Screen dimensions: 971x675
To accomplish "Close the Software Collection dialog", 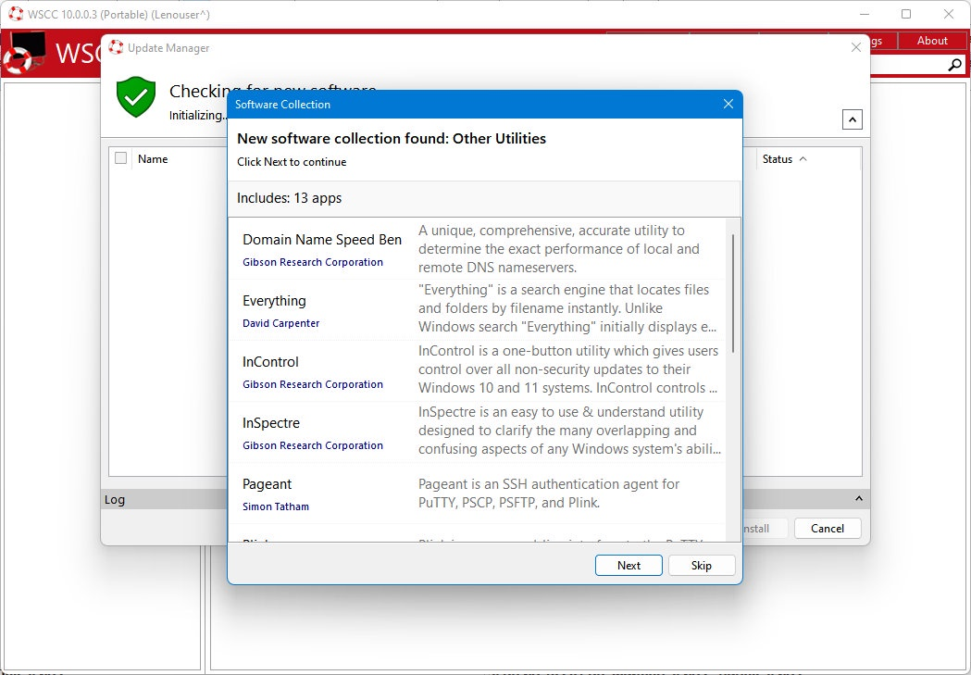I will (x=728, y=104).
